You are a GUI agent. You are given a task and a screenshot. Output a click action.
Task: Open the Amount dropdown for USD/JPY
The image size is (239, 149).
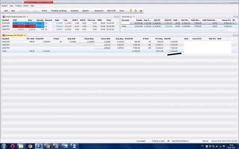tap(53, 26)
